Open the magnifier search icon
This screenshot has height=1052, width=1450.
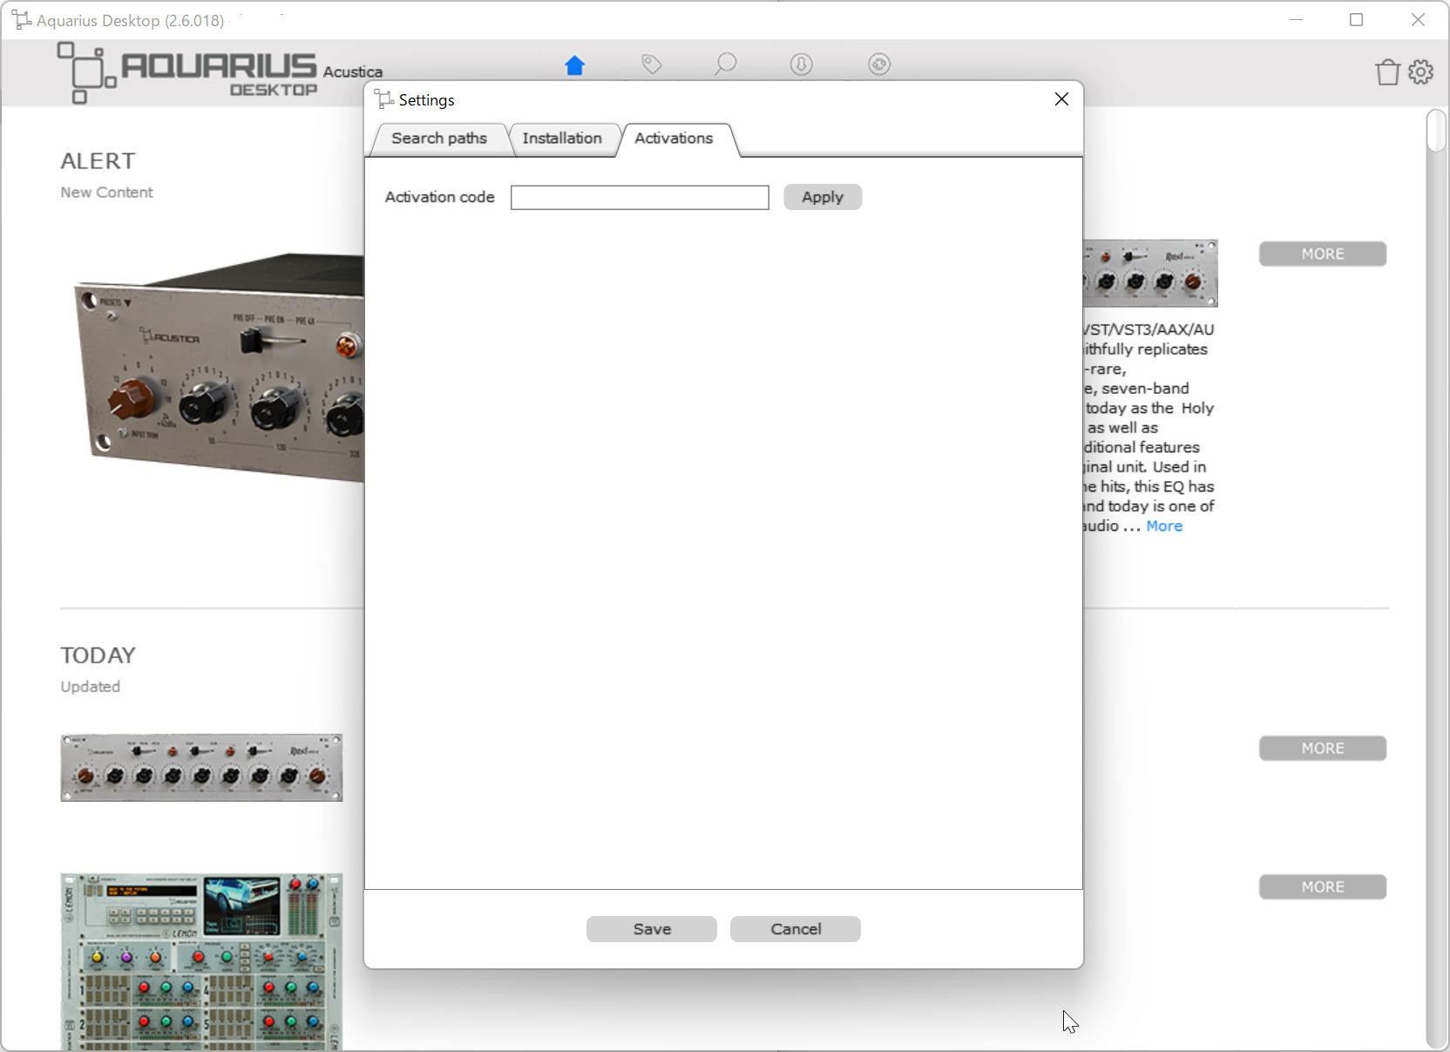[x=725, y=64]
